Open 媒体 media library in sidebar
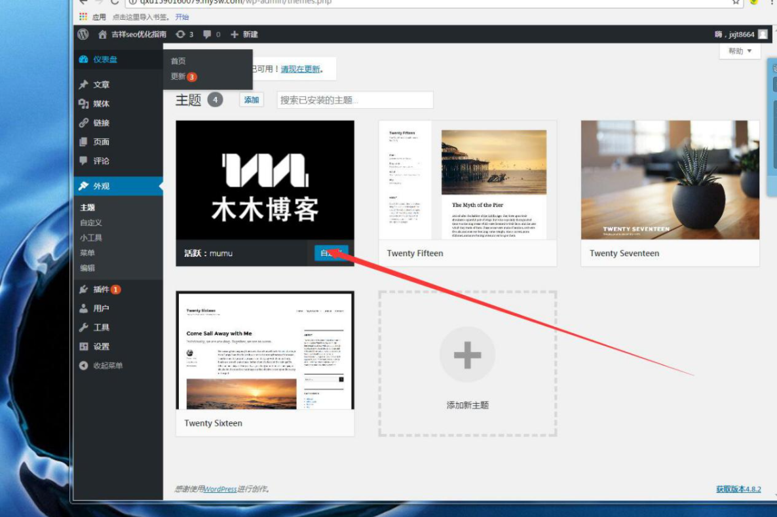Screen dimensions: 777x517 point(101,104)
